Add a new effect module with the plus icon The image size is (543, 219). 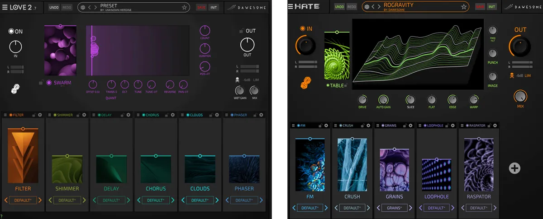pyautogui.click(x=514, y=168)
